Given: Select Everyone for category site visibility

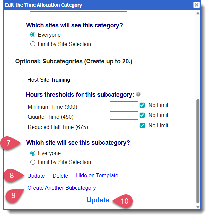Looking at the screenshot, I should (33, 35).
